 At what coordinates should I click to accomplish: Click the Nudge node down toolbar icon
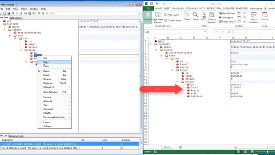tap(43, 13)
